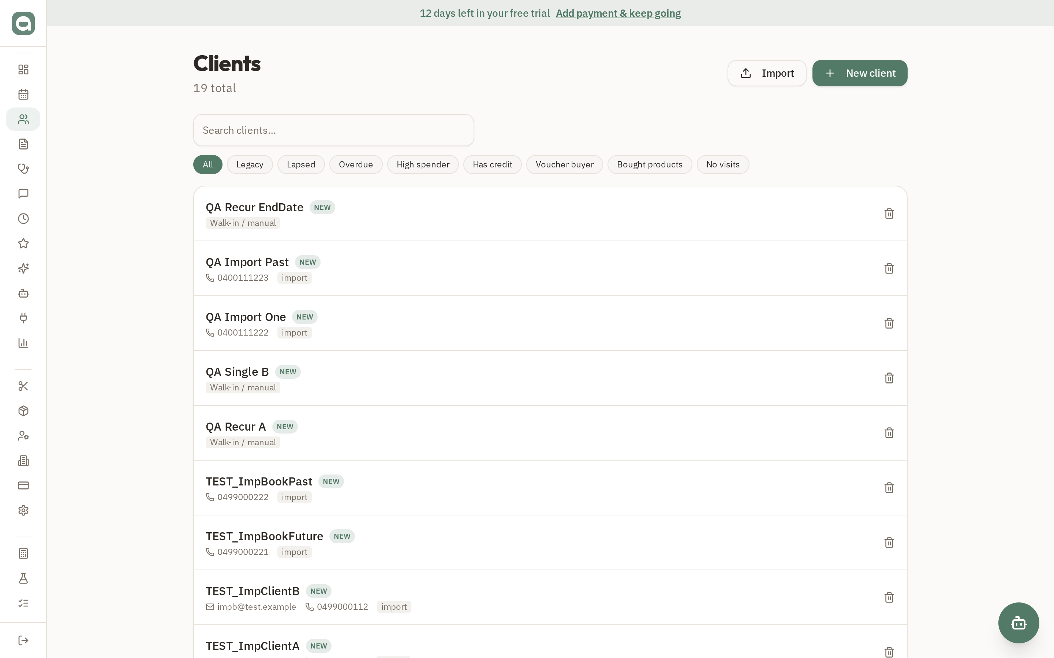Open the box products icon
Viewport: 1054px width, 658px height.
(x=23, y=411)
